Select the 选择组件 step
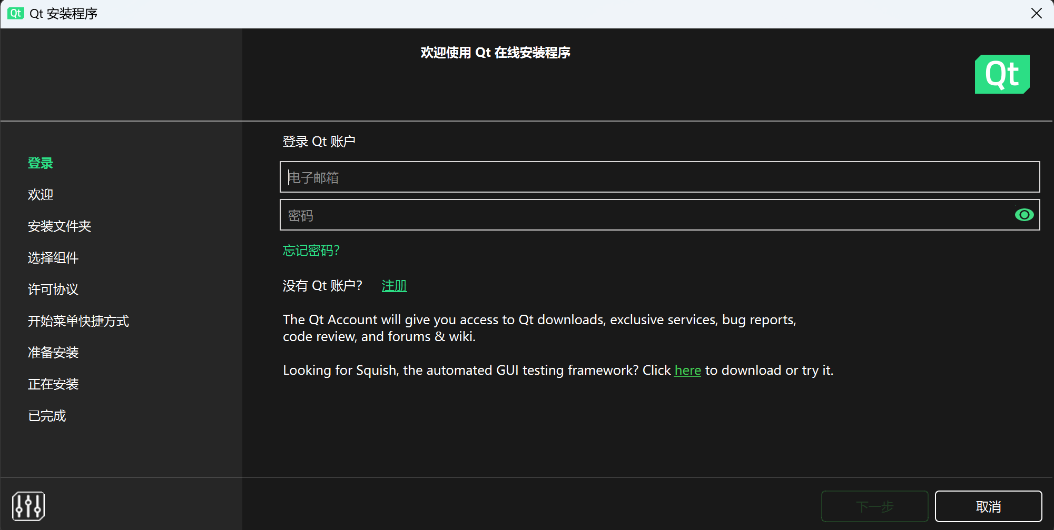 pyautogui.click(x=53, y=257)
